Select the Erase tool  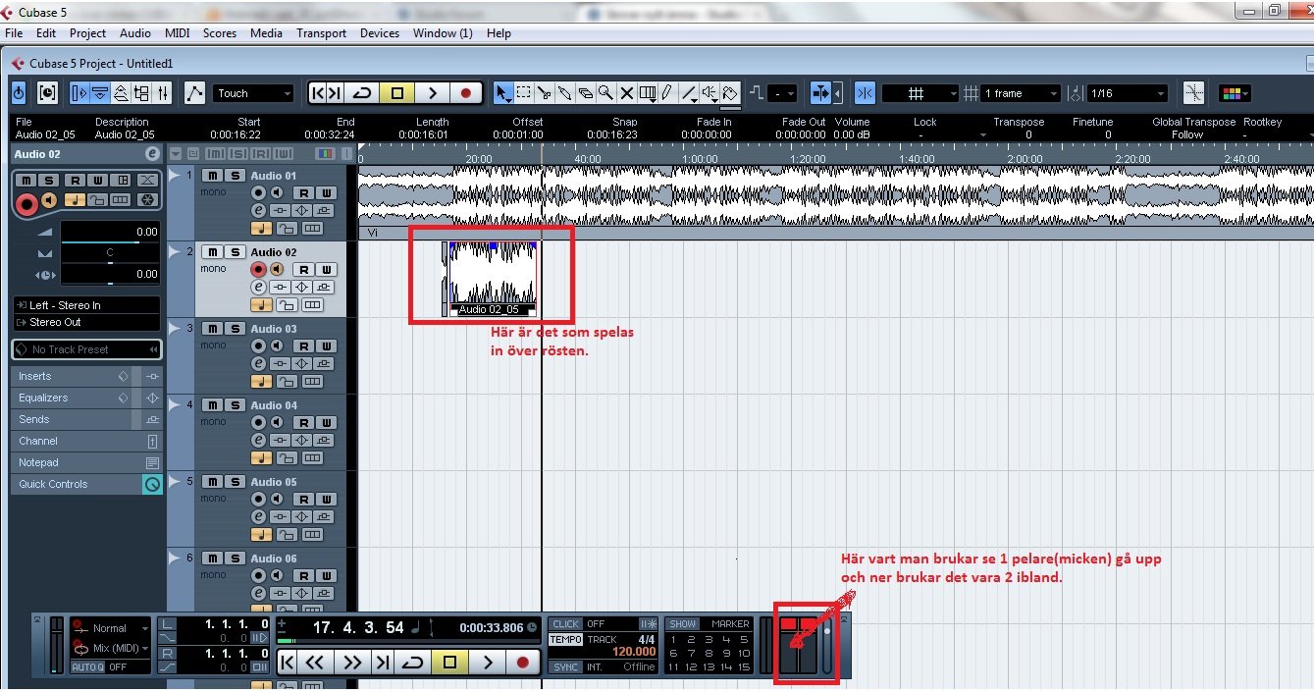pyautogui.click(x=586, y=93)
